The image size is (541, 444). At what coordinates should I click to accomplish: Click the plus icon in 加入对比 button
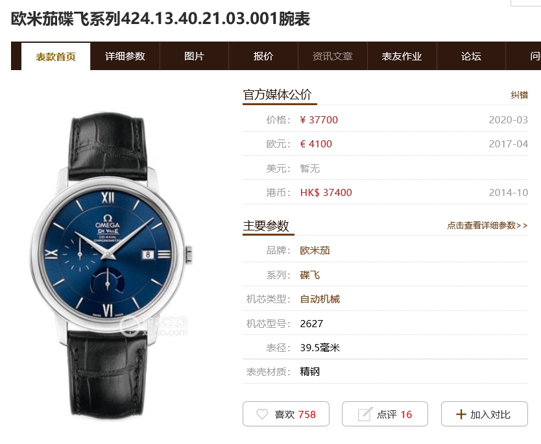(x=461, y=414)
